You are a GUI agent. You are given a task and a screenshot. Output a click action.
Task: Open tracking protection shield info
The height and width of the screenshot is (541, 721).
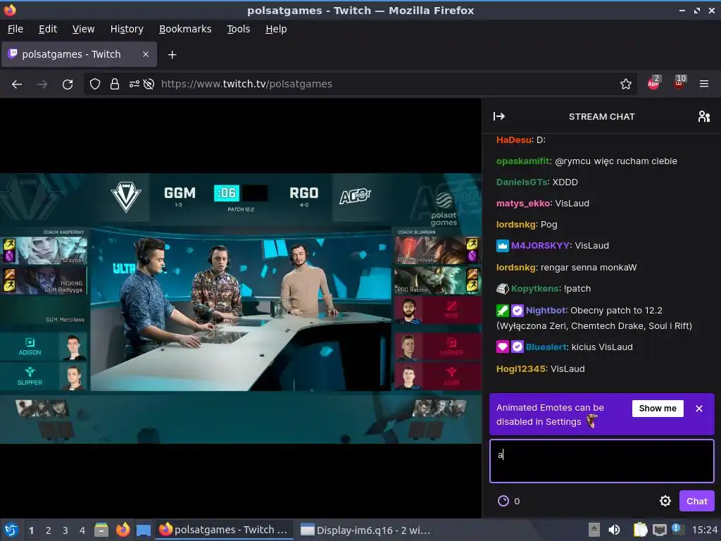(95, 85)
